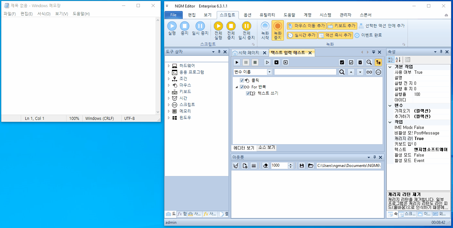Click the filled black square play icon

[x=276, y=62]
